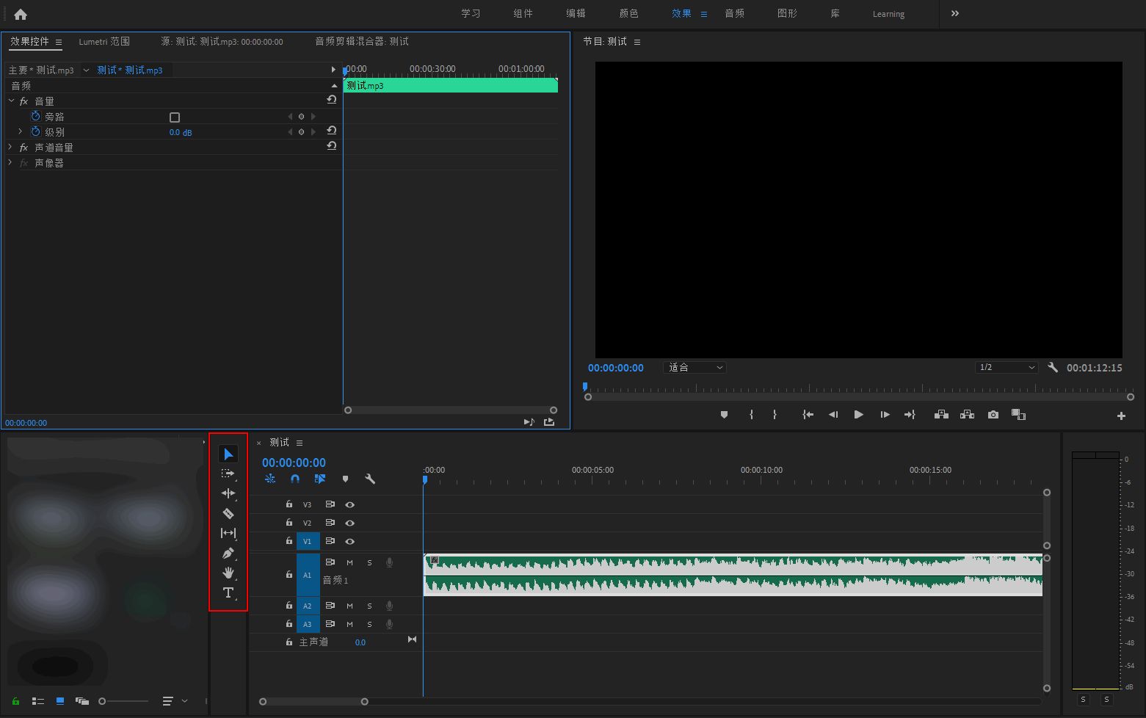Click the 0.0 dB level value

click(181, 132)
